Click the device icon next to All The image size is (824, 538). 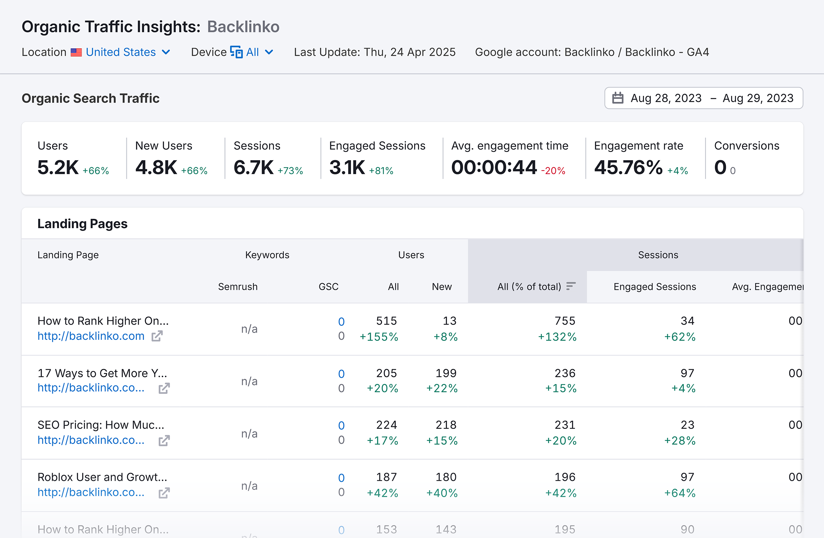(236, 52)
